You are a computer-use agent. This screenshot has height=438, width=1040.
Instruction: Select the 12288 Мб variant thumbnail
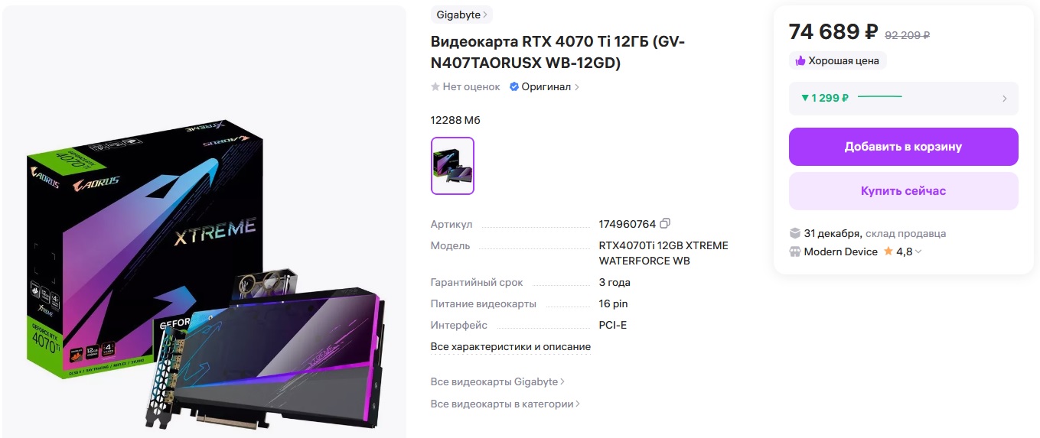click(x=452, y=166)
